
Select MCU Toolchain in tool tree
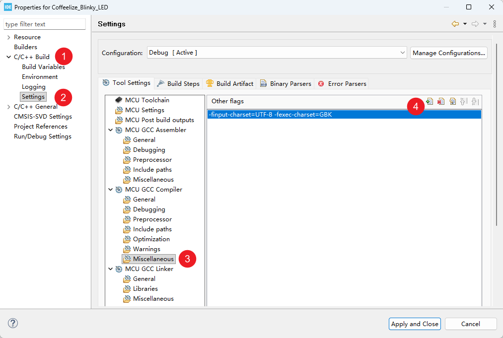point(146,100)
